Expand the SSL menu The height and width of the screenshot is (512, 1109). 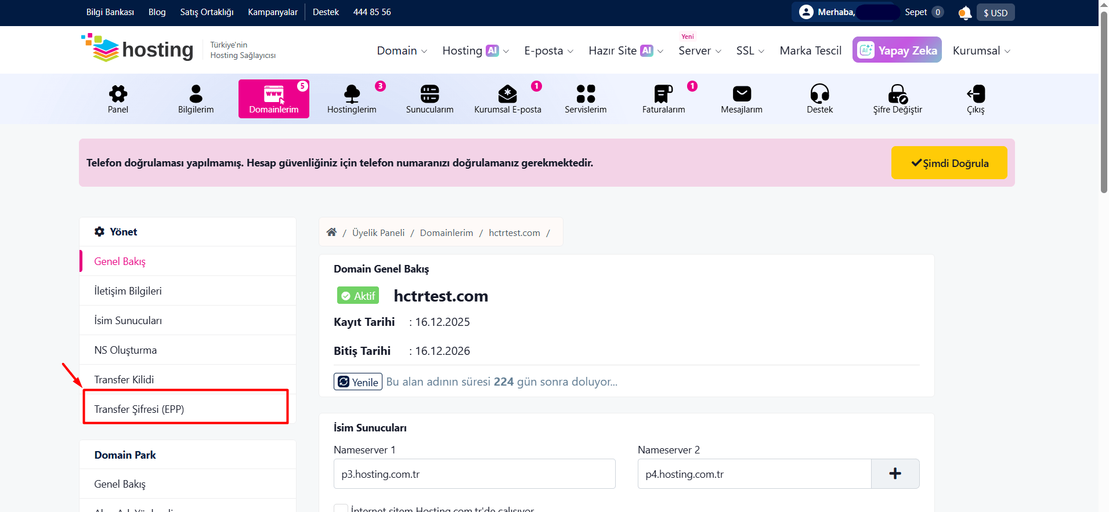[750, 50]
